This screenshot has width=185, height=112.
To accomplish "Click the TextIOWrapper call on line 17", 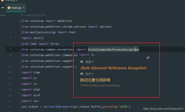I will pyautogui.click(x=59, y=107).
